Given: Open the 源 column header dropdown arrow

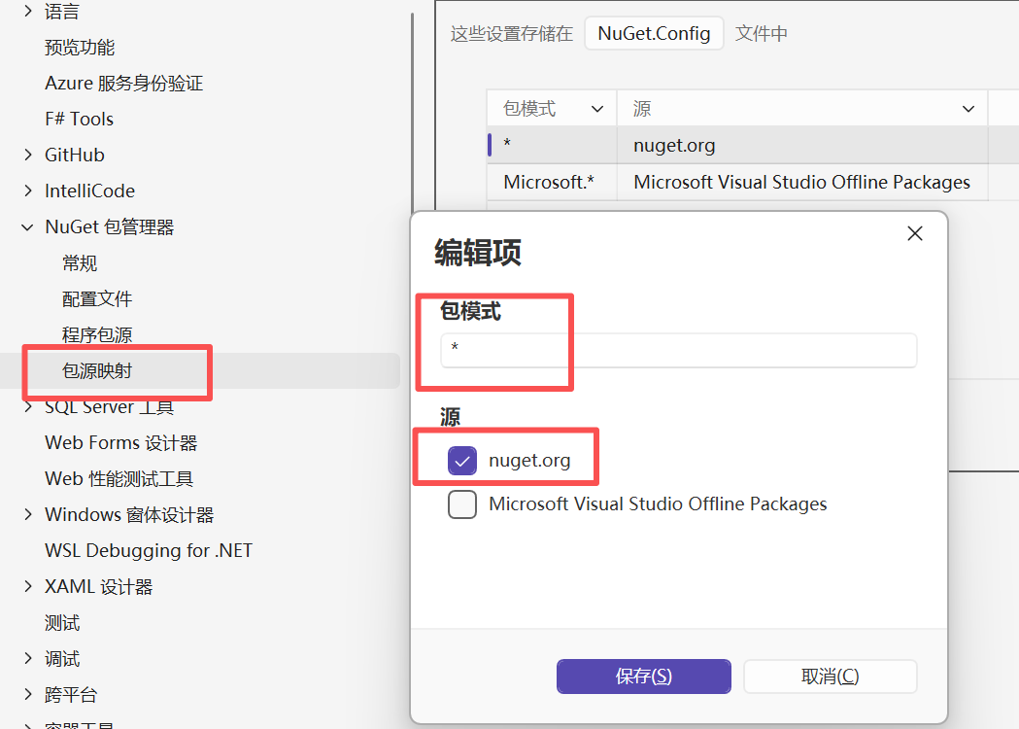Looking at the screenshot, I should coord(968,109).
